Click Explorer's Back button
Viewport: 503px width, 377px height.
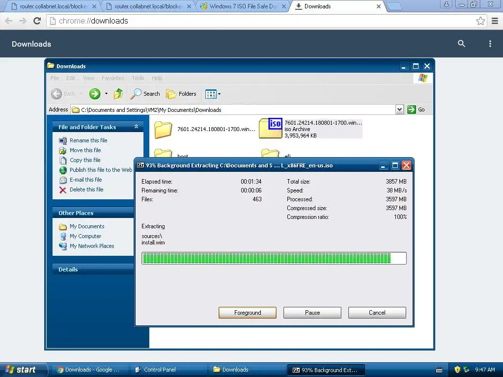(63, 94)
